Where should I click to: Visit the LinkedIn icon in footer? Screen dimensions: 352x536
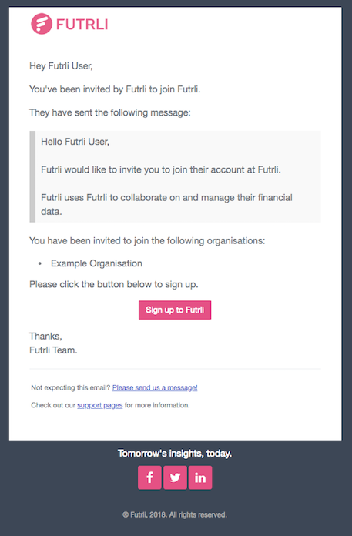pos(200,477)
